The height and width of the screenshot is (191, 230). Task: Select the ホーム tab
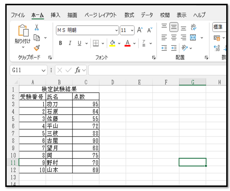38,15
